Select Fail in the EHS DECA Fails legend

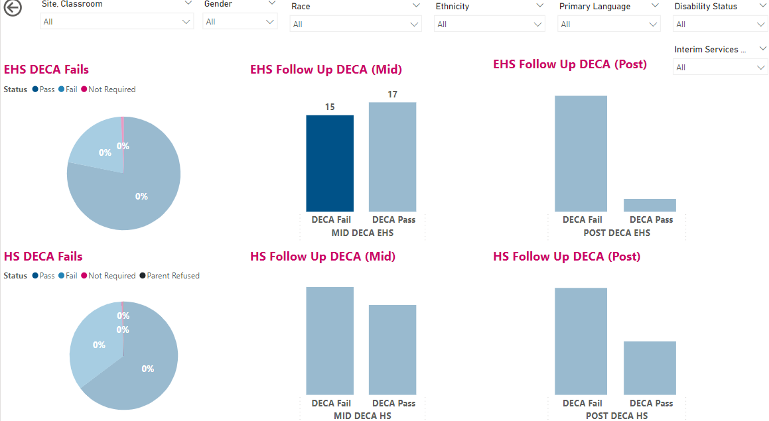tap(68, 90)
